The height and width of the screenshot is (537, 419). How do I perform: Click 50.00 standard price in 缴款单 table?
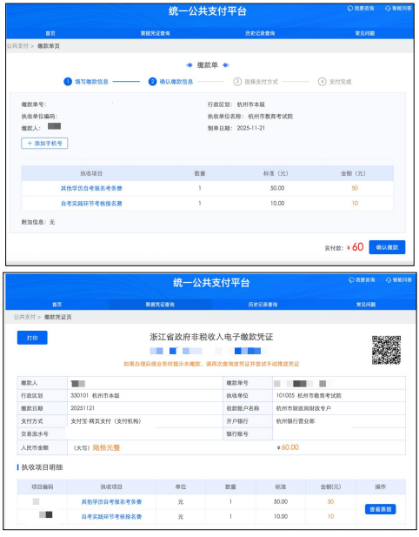tap(277, 188)
